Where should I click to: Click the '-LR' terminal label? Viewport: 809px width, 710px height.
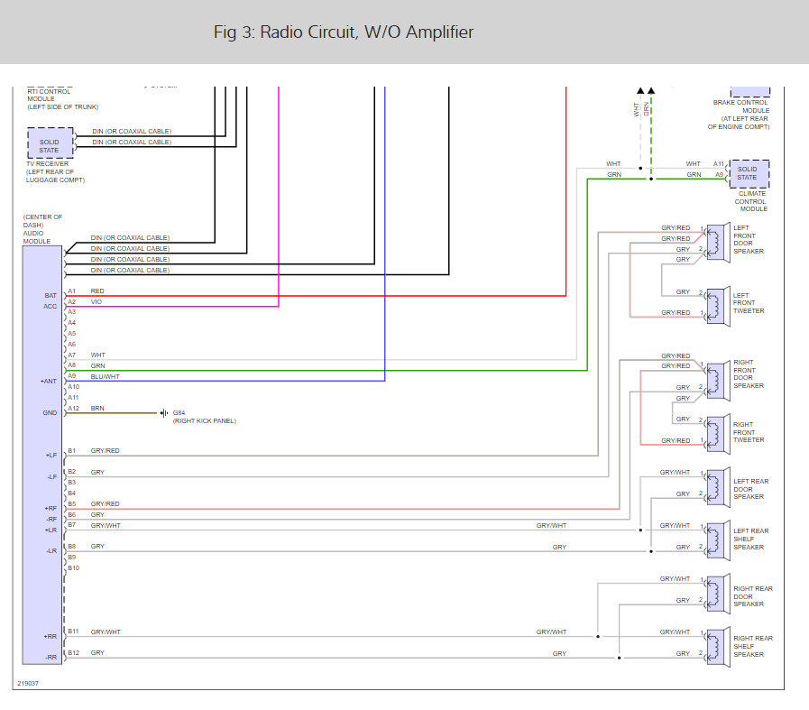pyautogui.click(x=51, y=551)
